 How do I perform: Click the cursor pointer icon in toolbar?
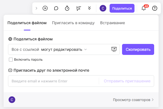[79, 8]
